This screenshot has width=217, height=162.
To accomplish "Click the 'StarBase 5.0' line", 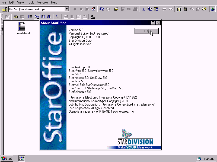I will coord(77,81).
